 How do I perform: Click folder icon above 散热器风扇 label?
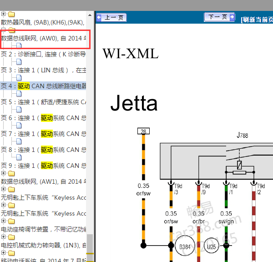pos(11,14)
